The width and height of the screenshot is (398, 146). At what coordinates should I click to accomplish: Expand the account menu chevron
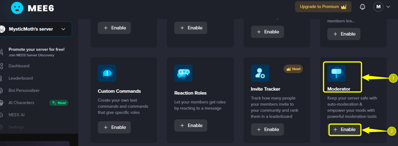(x=388, y=7)
